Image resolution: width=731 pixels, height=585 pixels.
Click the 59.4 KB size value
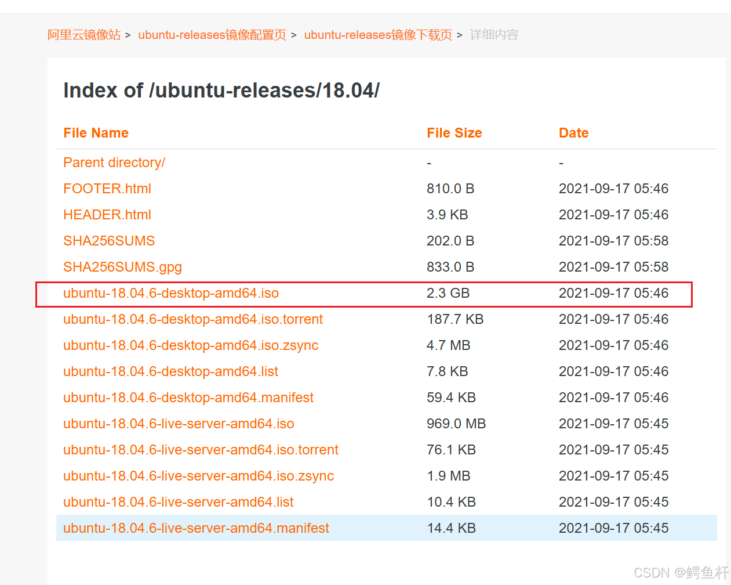point(451,398)
